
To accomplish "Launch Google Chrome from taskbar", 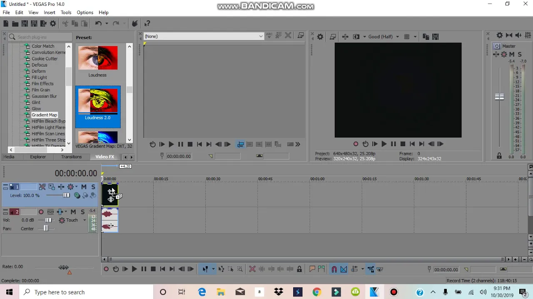I will coord(317,292).
